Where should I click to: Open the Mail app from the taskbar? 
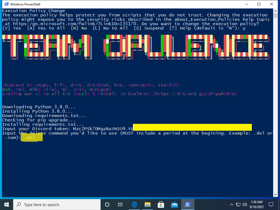pos(174,205)
